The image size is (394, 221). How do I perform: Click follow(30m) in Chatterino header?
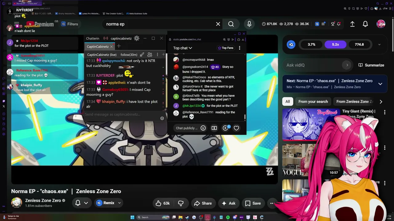pos(129,55)
